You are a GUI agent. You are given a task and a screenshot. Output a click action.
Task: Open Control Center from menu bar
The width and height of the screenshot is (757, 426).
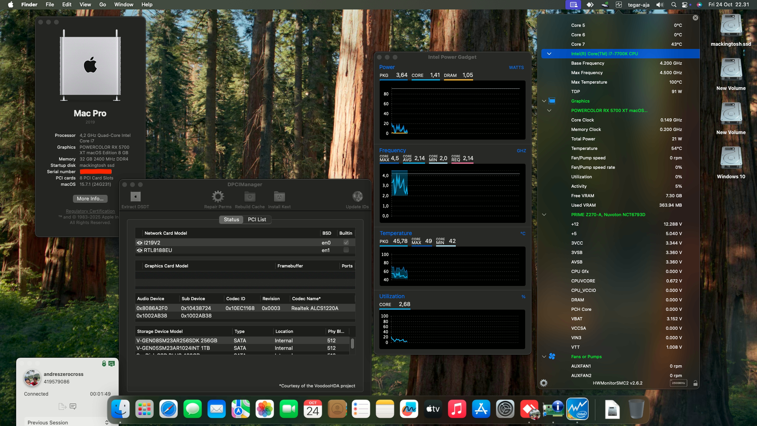685,5
